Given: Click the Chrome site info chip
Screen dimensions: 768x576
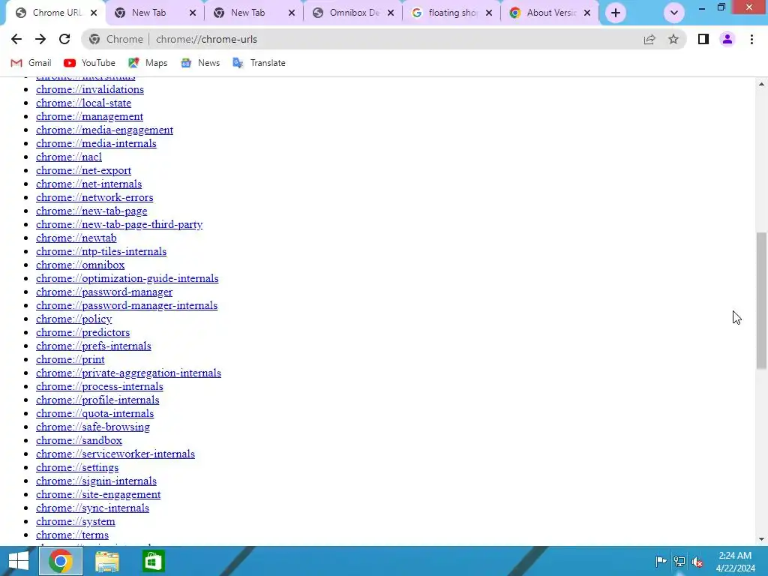Looking at the screenshot, I should tap(116, 39).
